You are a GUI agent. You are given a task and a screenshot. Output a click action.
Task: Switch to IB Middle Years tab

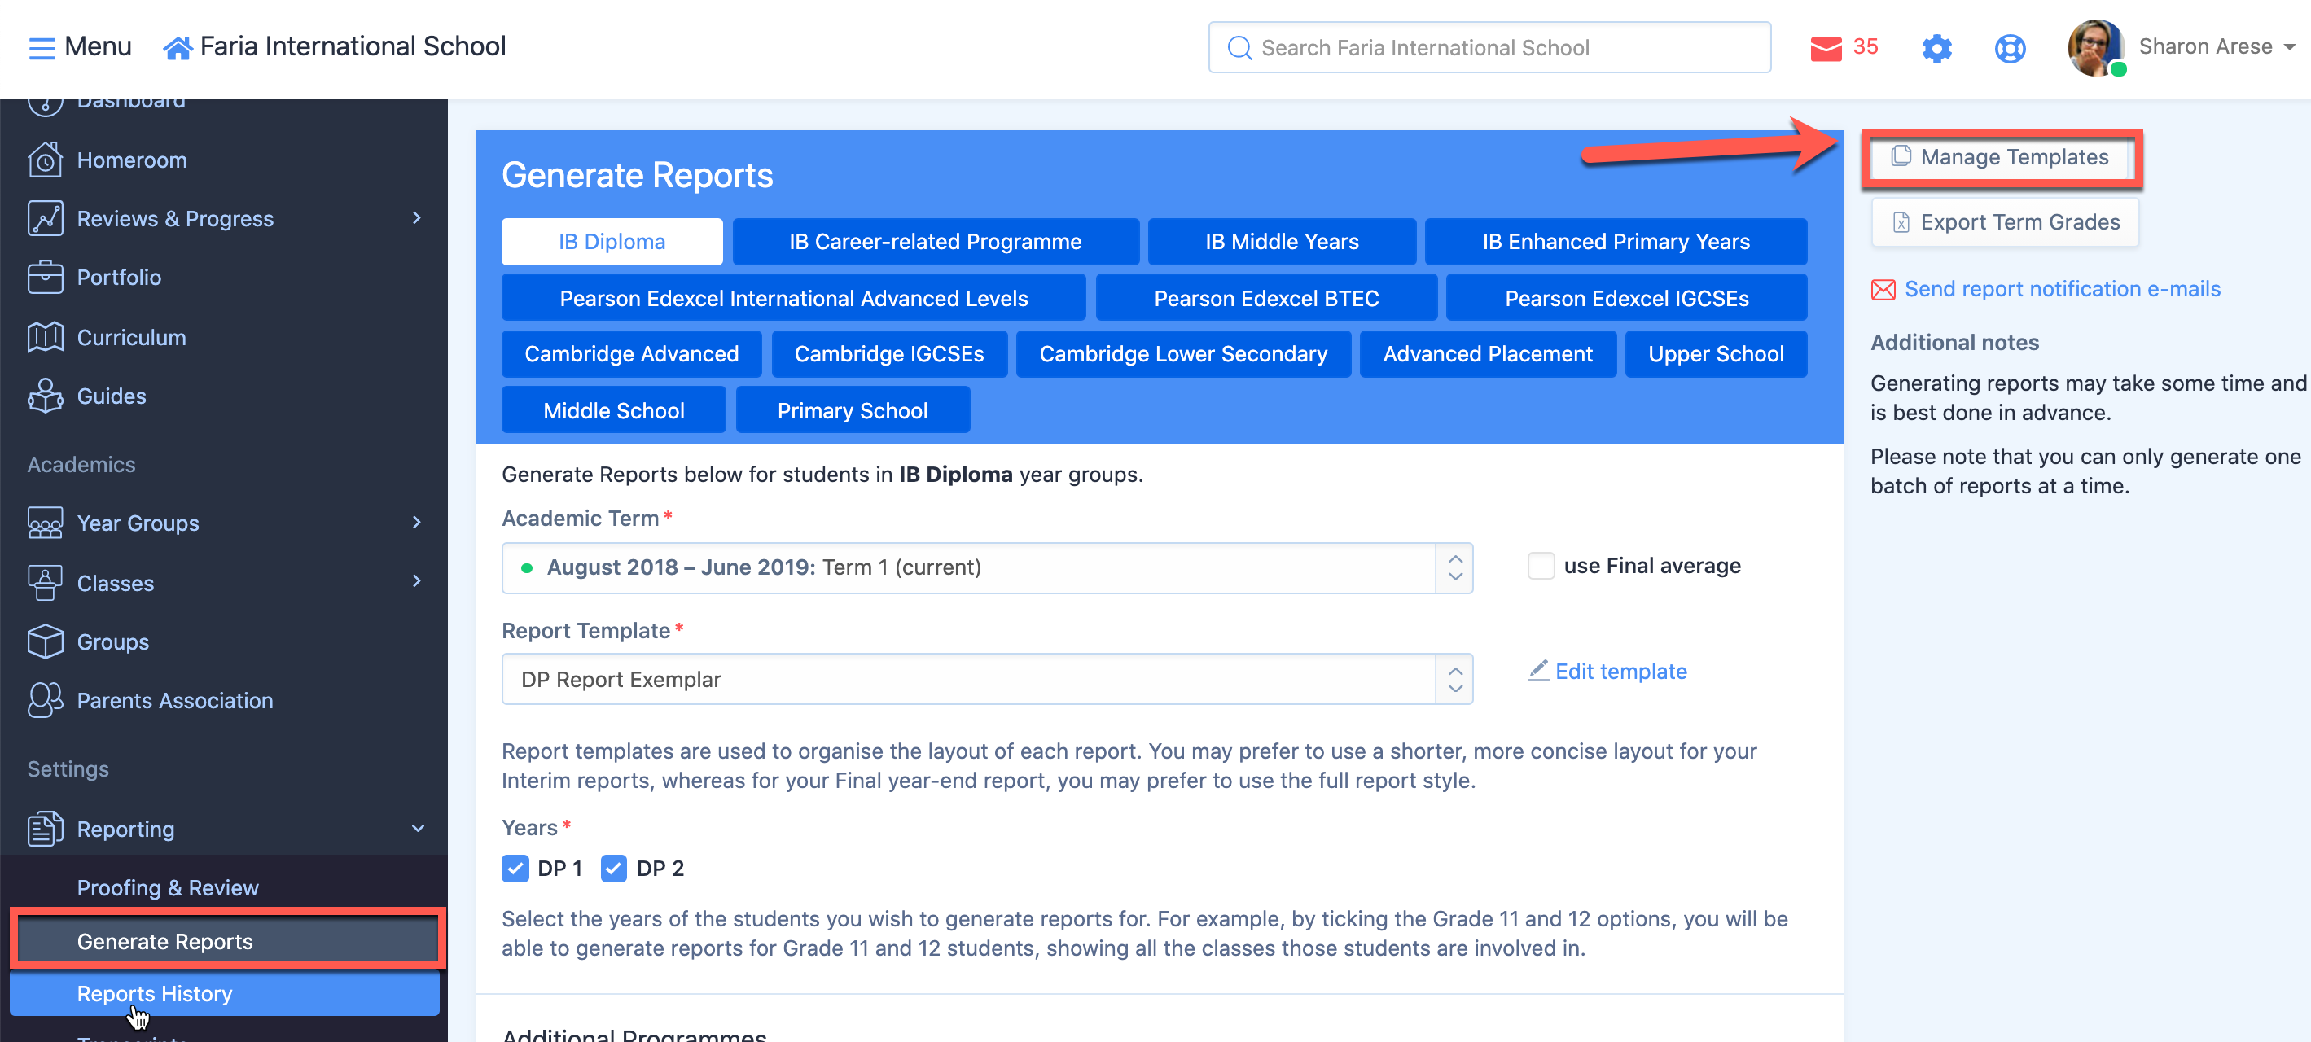[x=1281, y=241]
